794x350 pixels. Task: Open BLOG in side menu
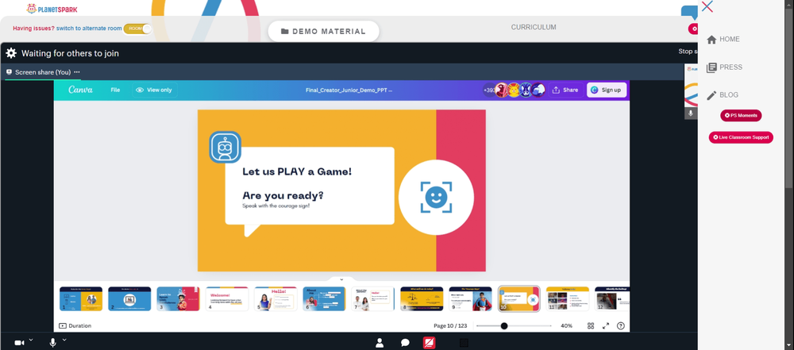pos(722,95)
